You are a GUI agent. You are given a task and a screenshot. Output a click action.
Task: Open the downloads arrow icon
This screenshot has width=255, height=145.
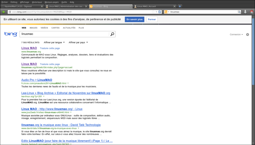[245, 12]
